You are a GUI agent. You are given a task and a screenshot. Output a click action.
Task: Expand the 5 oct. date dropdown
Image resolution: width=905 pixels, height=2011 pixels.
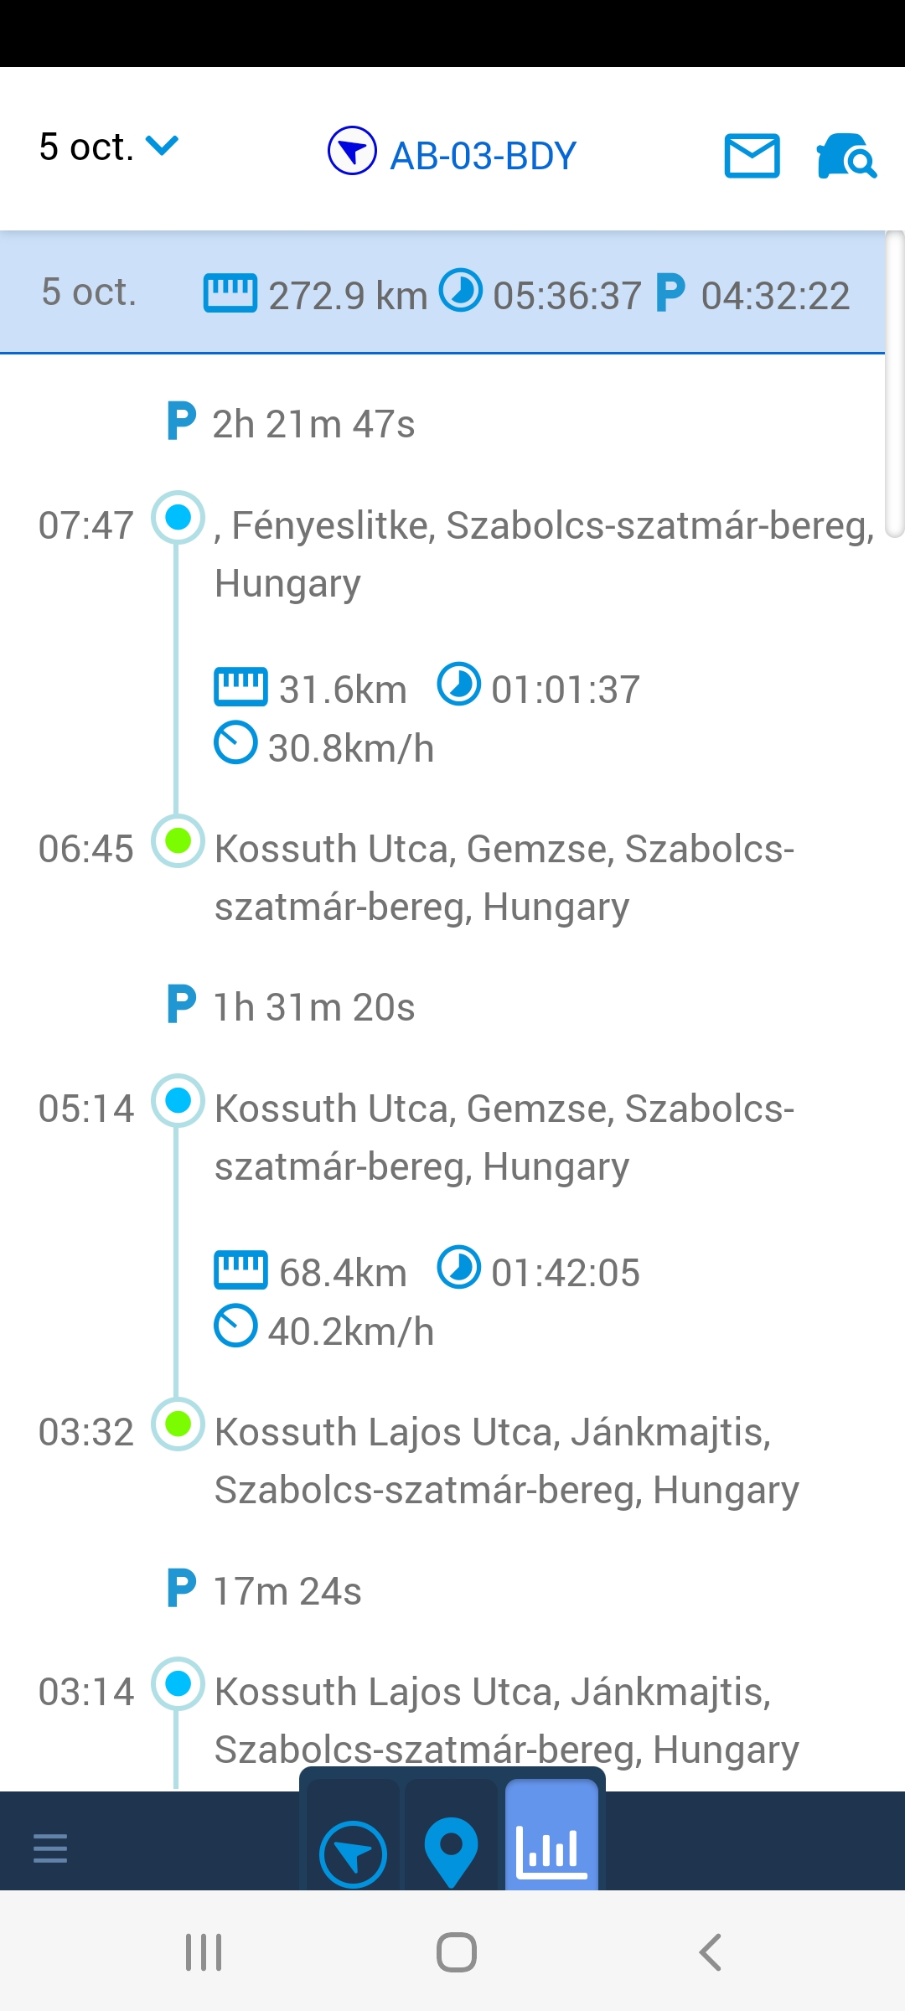coord(109,147)
